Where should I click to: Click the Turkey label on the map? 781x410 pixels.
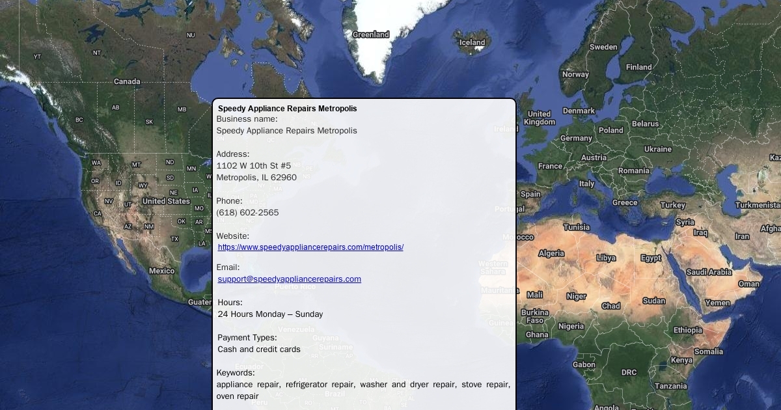pos(672,205)
